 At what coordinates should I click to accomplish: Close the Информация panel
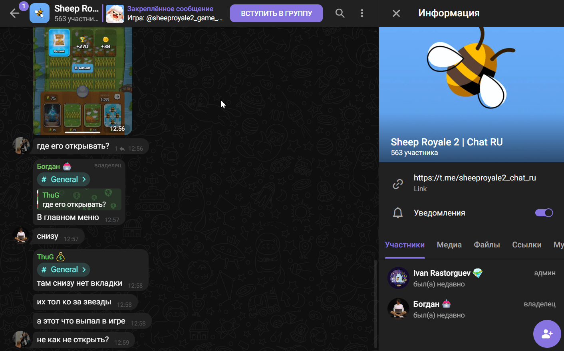[396, 13]
